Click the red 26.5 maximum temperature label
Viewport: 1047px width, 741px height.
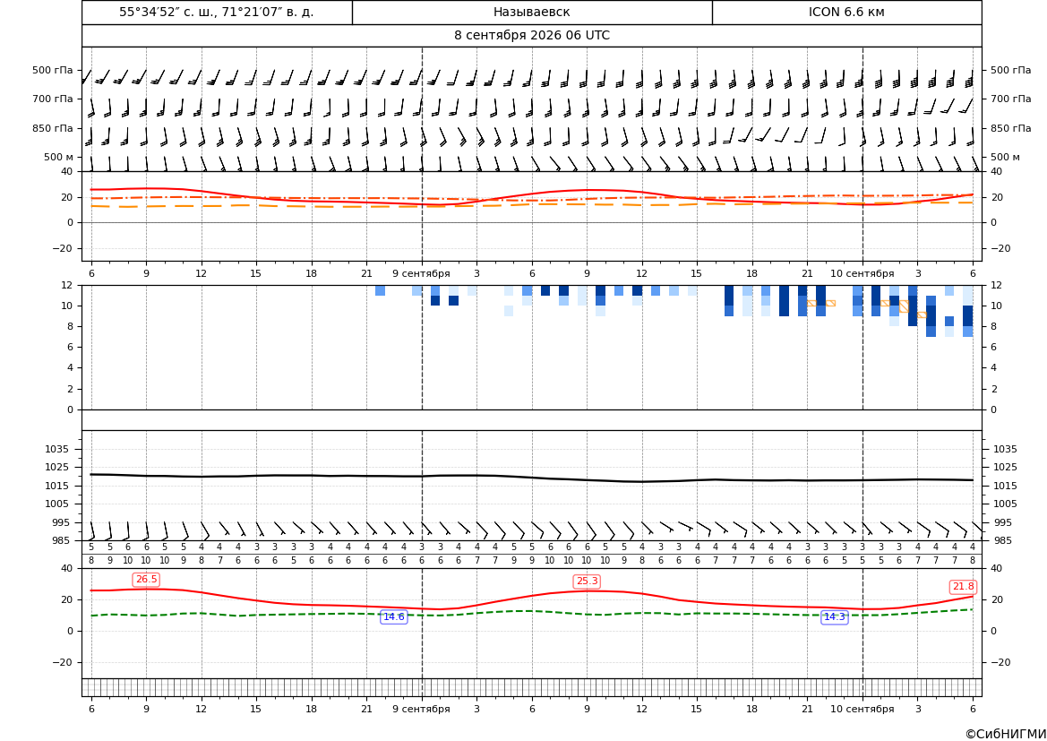(146, 580)
